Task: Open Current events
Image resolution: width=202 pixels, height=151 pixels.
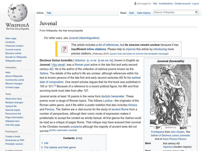Action: 13,50
